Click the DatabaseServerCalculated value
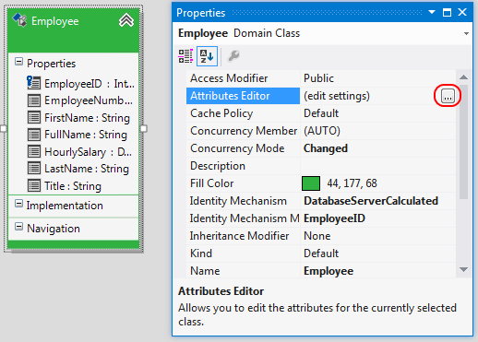Viewport: 478px width, 342px height. pos(371,201)
